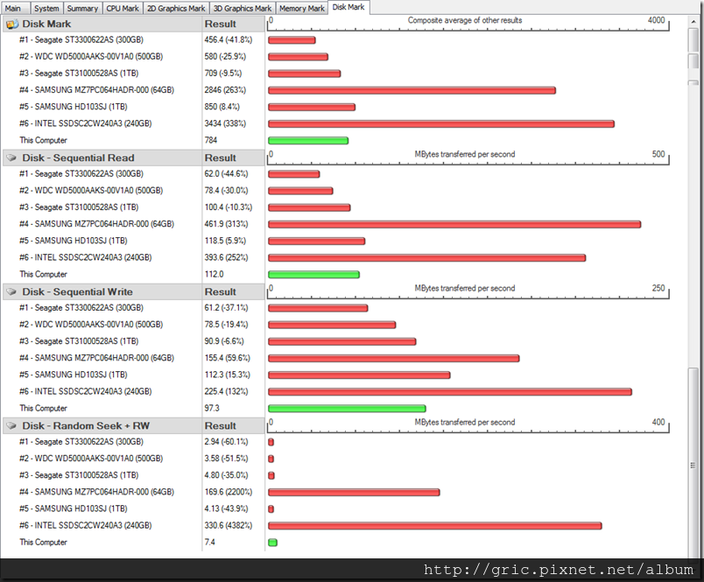The image size is (704, 582).
Task: Click Random Seek row #5 SAMSUNG HD103SJ
Action: point(74,508)
